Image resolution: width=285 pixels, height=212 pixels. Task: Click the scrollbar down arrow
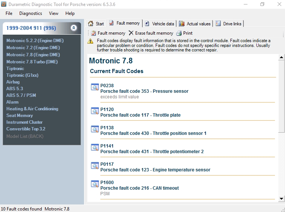tap(281, 199)
